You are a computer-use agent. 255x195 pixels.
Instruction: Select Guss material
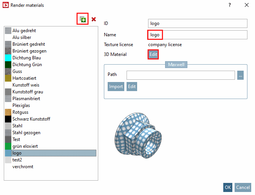51,71
